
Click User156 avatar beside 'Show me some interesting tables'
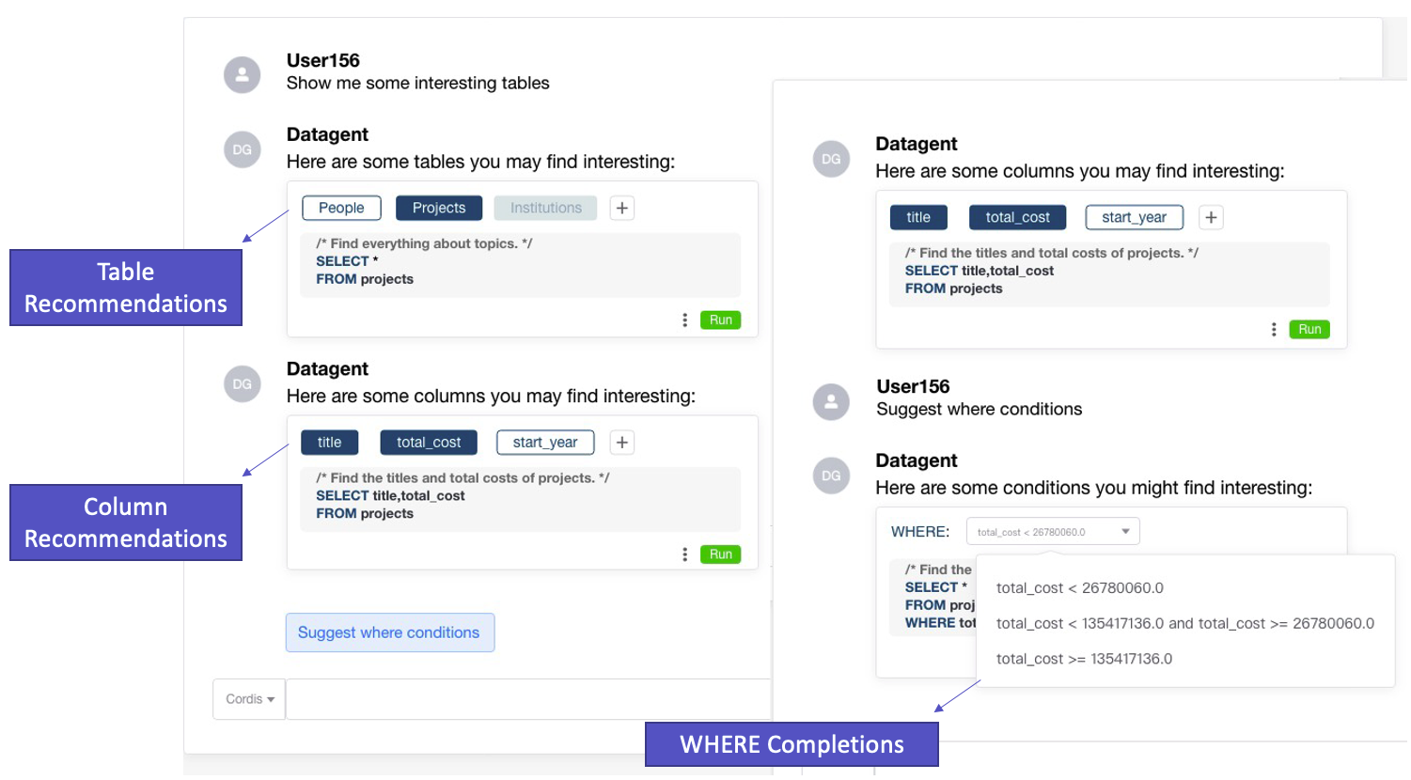tap(242, 74)
